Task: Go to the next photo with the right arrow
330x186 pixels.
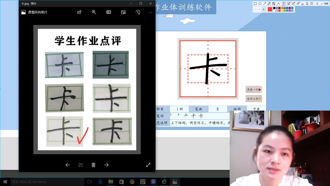Action: pos(106,165)
